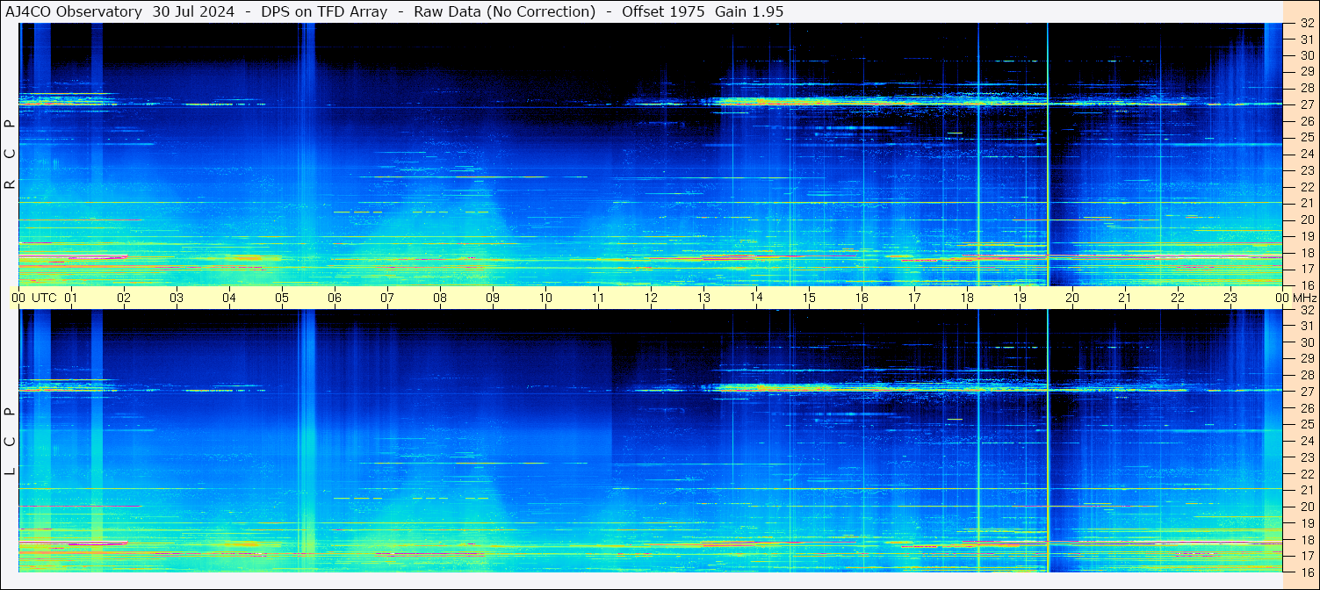
Task: Click the 03 hour marker on time axis
Action: coord(177,298)
